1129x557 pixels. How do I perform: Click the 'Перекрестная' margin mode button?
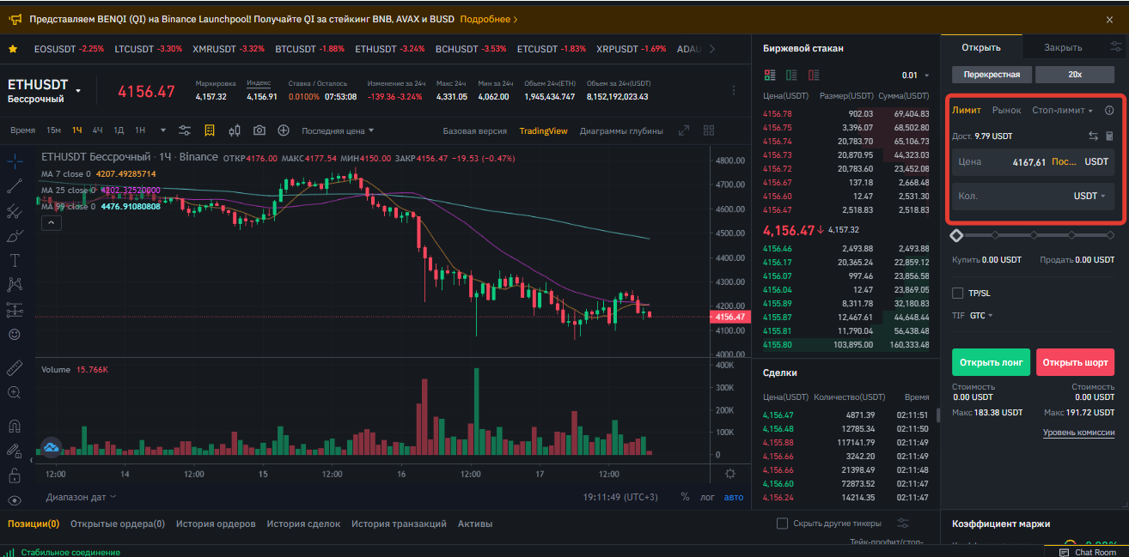point(992,75)
